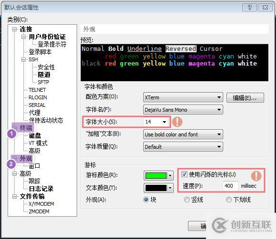Open the 安全性 category

pos(46,67)
